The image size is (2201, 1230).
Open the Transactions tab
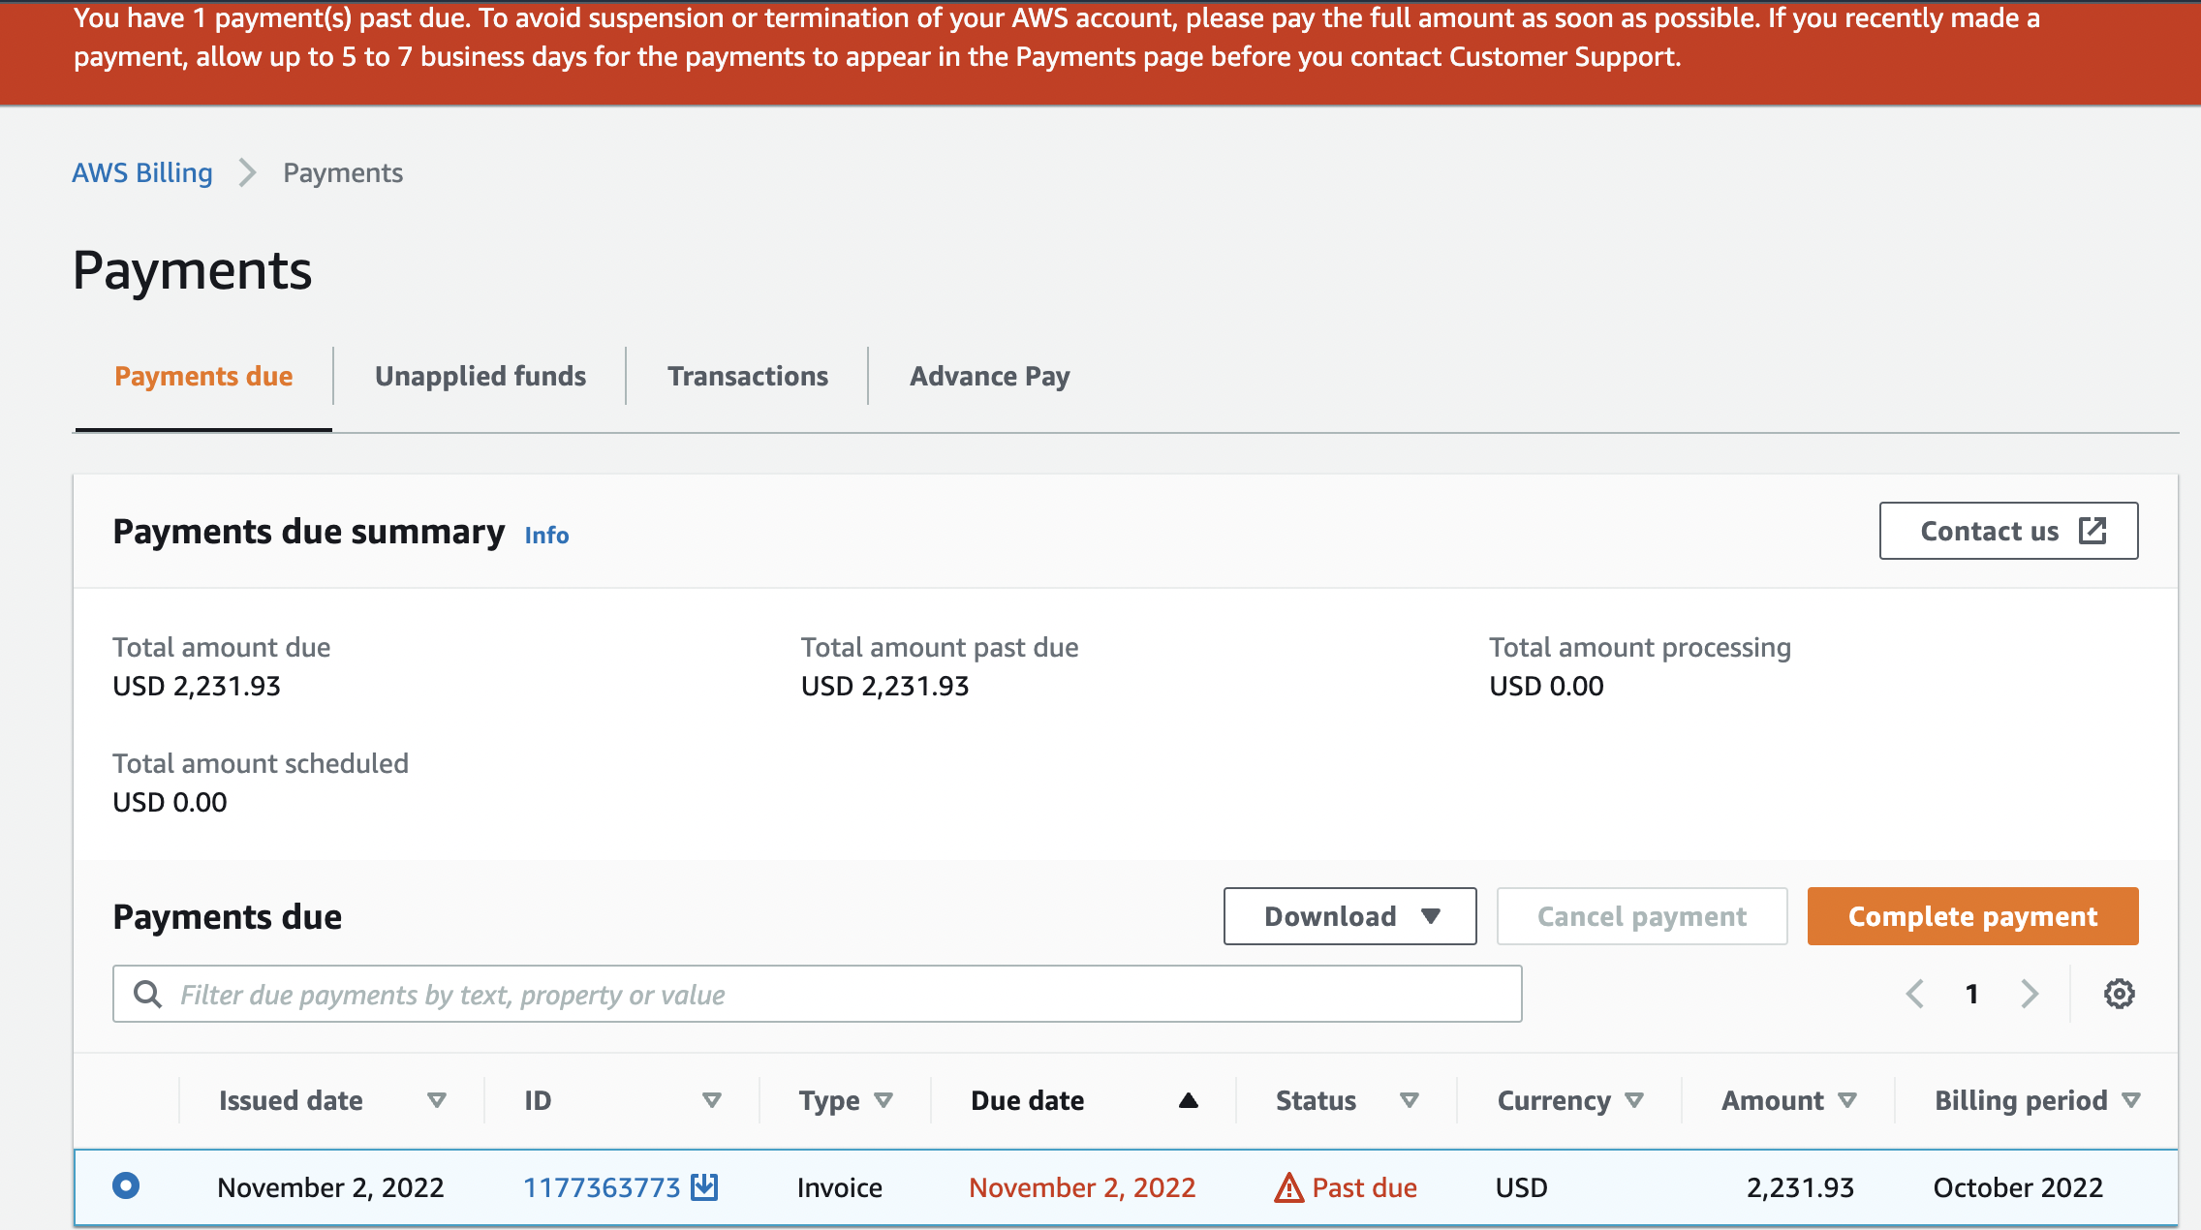point(747,376)
